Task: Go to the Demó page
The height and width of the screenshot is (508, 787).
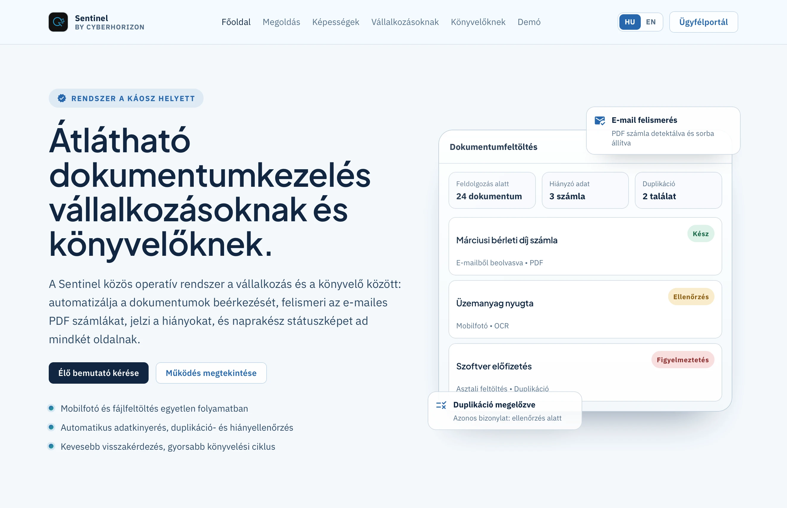Action: click(529, 22)
